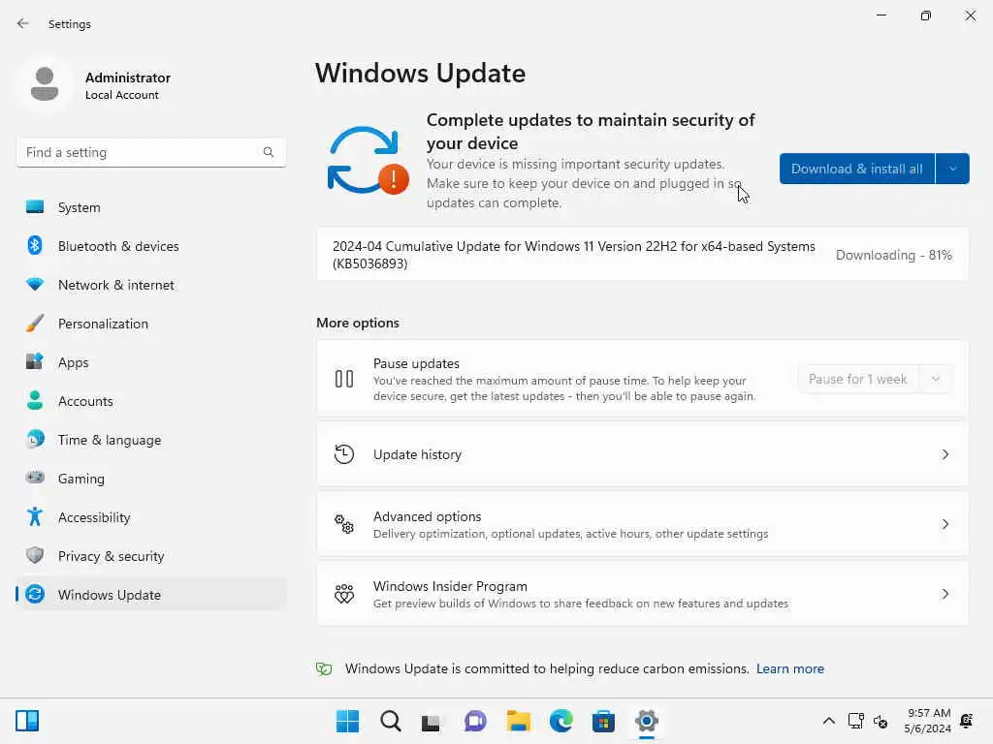Open Update history row

click(642, 454)
